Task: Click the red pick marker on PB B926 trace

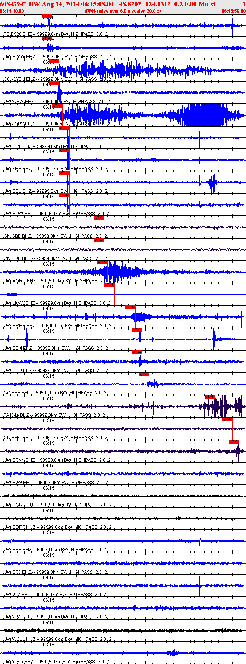Action: [x=47, y=16]
